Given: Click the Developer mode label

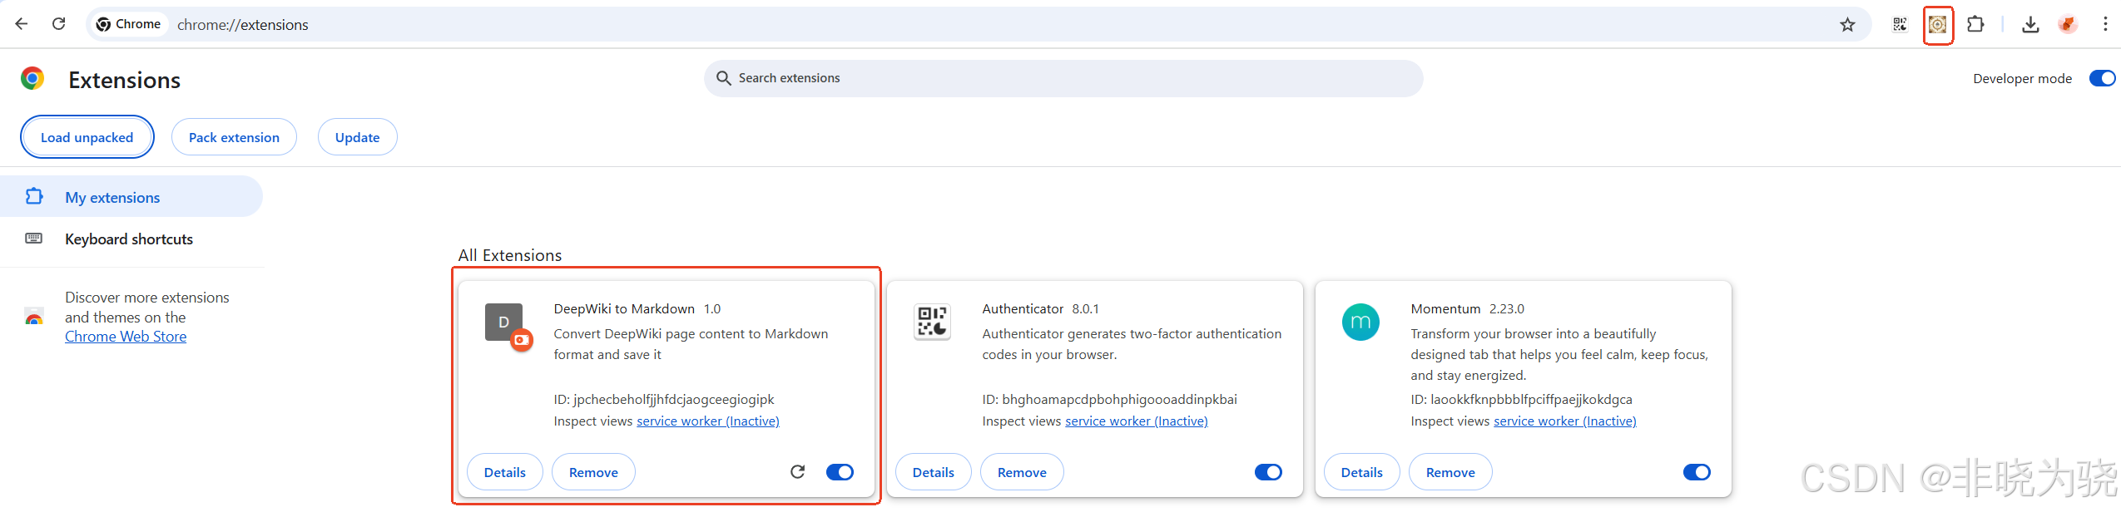Looking at the screenshot, I should [2022, 79].
